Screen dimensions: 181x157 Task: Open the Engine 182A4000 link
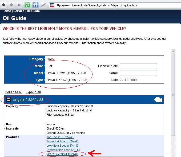coord(28,100)
